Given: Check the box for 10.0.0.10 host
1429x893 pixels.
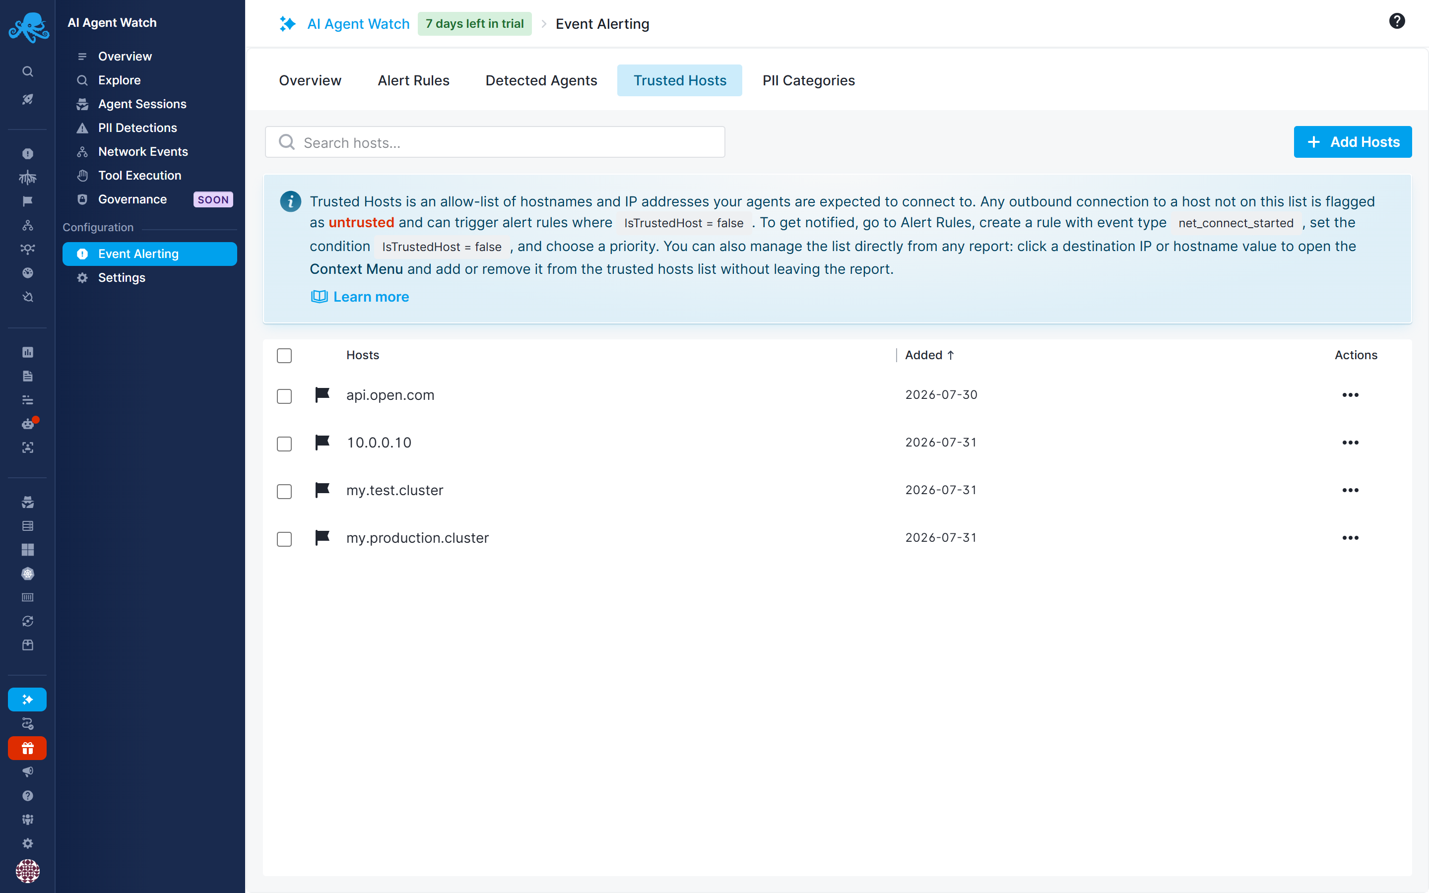Looking at the screenshot, I should 284,444.
